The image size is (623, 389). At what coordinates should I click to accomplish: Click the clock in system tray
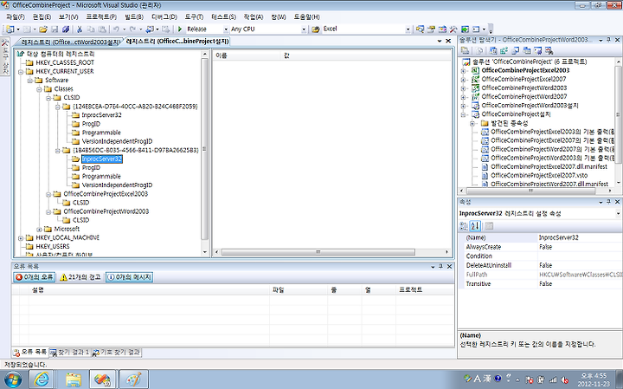594,379
